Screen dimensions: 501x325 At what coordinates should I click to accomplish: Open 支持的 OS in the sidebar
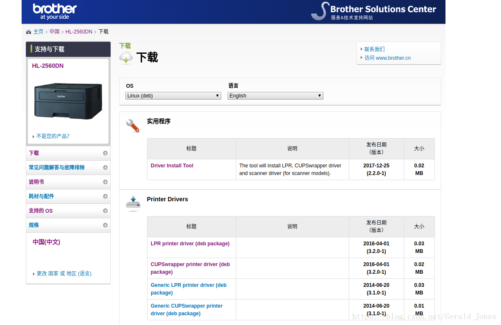pos(68,211)
